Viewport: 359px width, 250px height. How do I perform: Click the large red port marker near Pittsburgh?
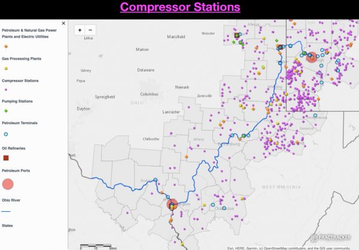pyautogui.click(x=312, y=58)
